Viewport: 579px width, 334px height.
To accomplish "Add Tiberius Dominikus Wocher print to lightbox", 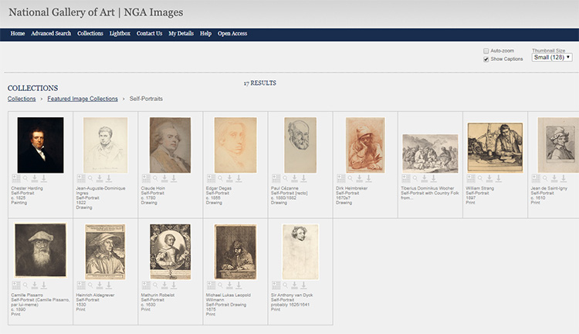I will click(x=406, y=179).
